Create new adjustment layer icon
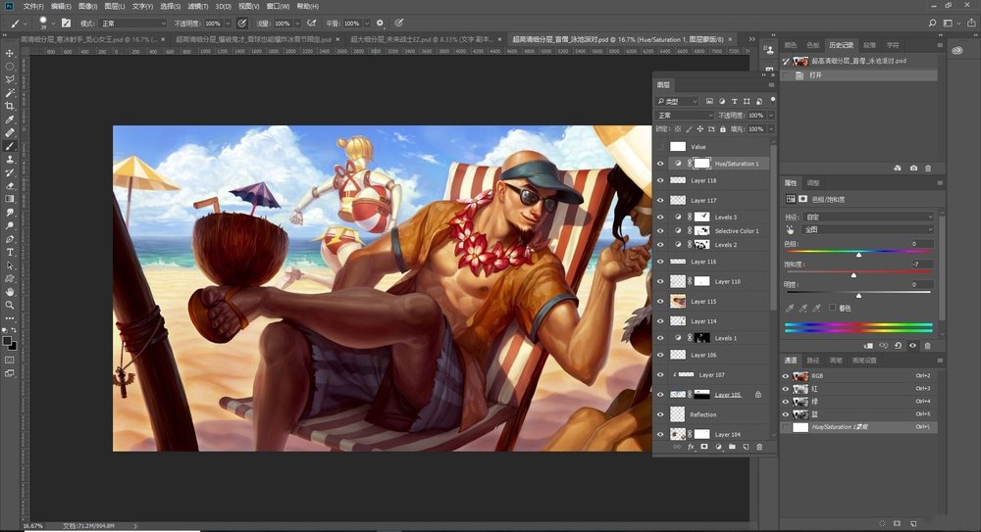 pyautogui.click(x=718, y=447)
